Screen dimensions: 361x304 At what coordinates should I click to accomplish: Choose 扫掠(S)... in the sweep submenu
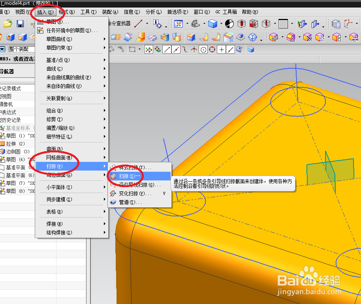(x=139, y=176)
